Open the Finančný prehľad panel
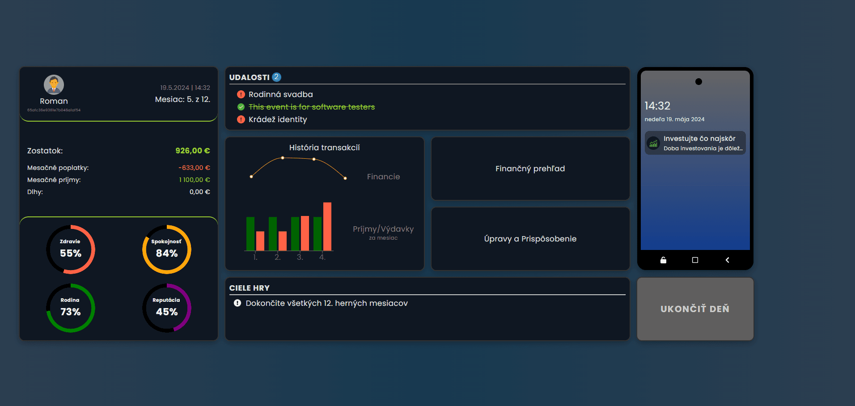This screenshot has height=406, width=855. tap(530, 169)
